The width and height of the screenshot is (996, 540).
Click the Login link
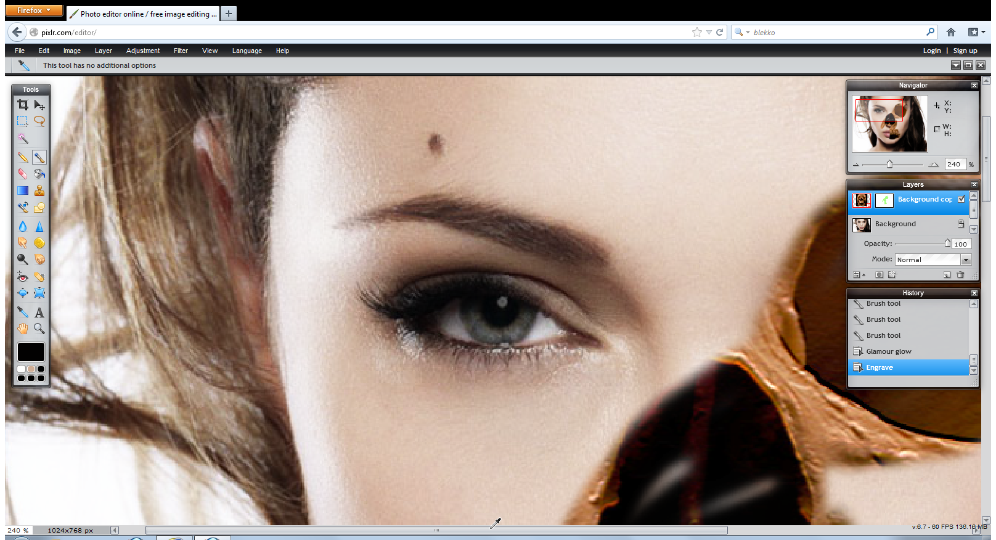[x=932, y=51]
